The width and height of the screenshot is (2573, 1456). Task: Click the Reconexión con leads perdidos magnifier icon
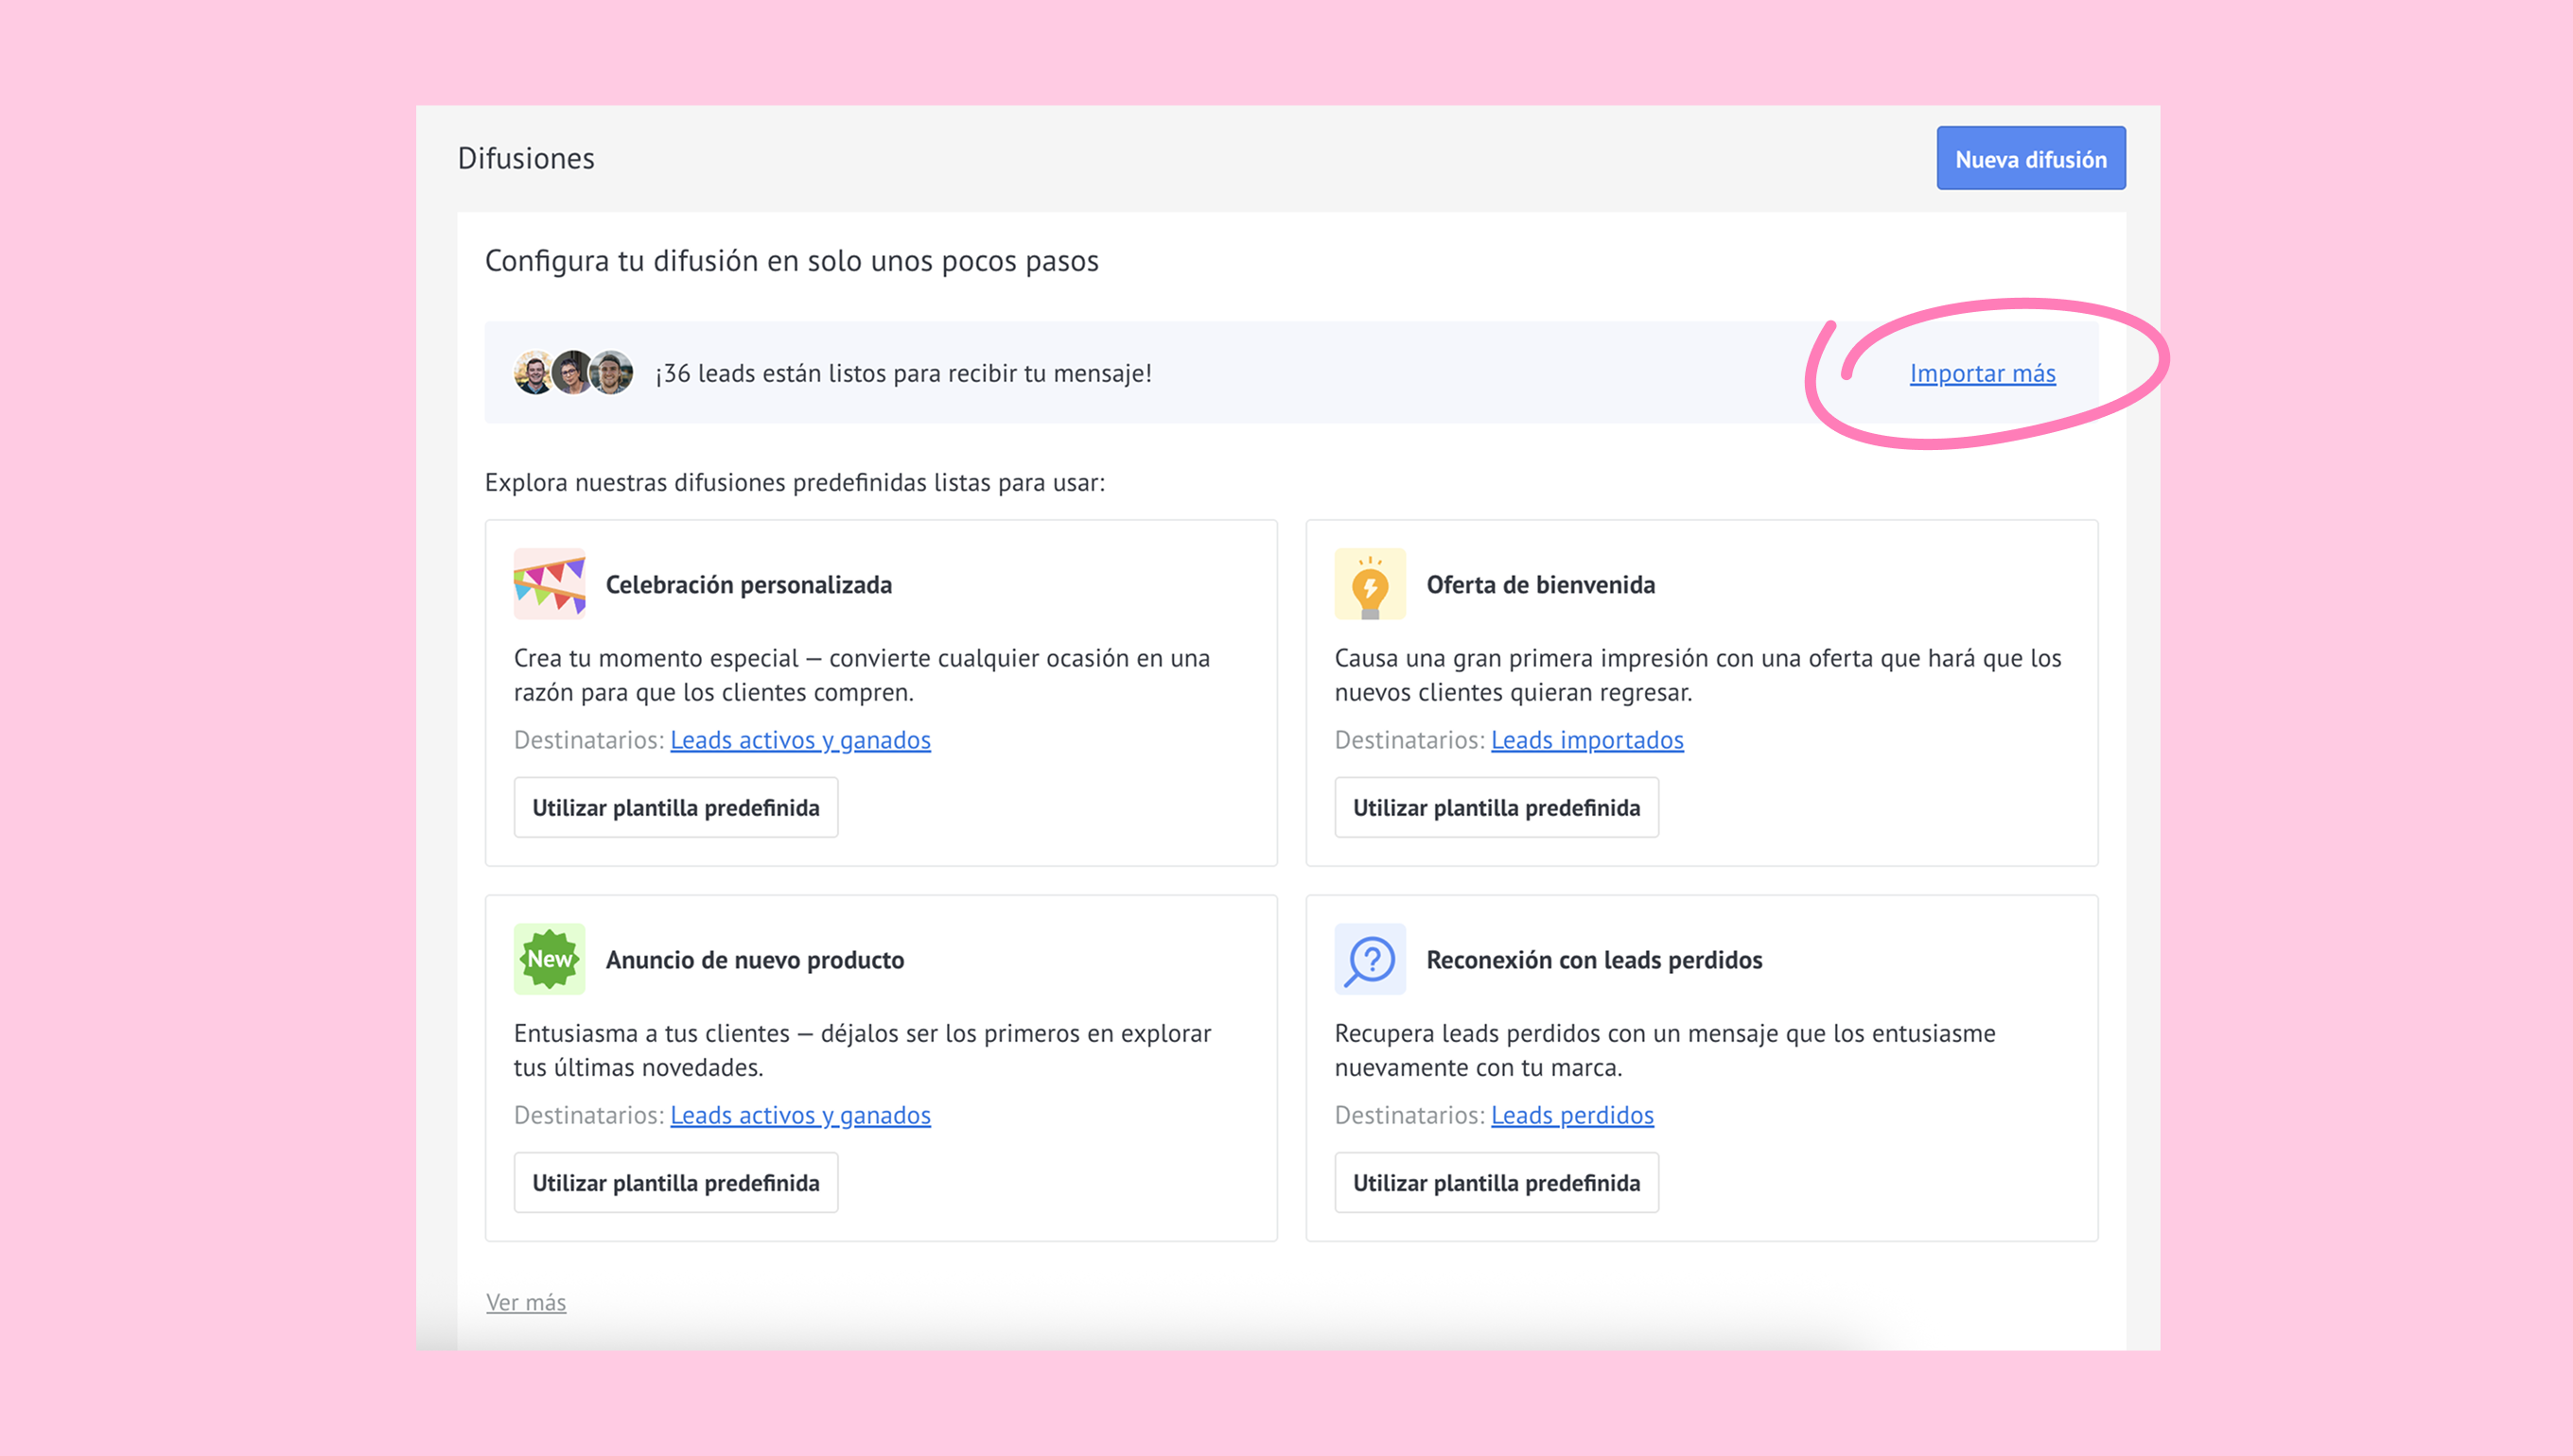pos(1370,959)
